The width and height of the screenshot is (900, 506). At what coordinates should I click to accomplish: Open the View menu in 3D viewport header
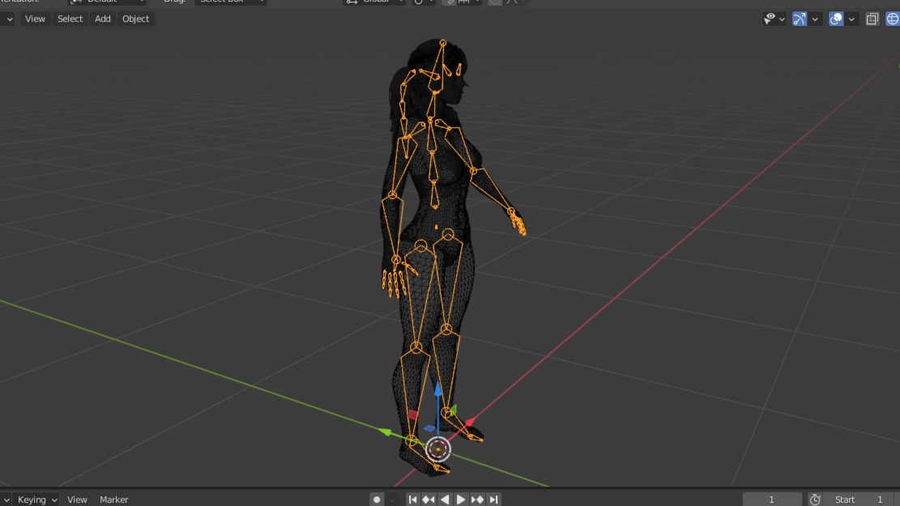pos(35,19)
